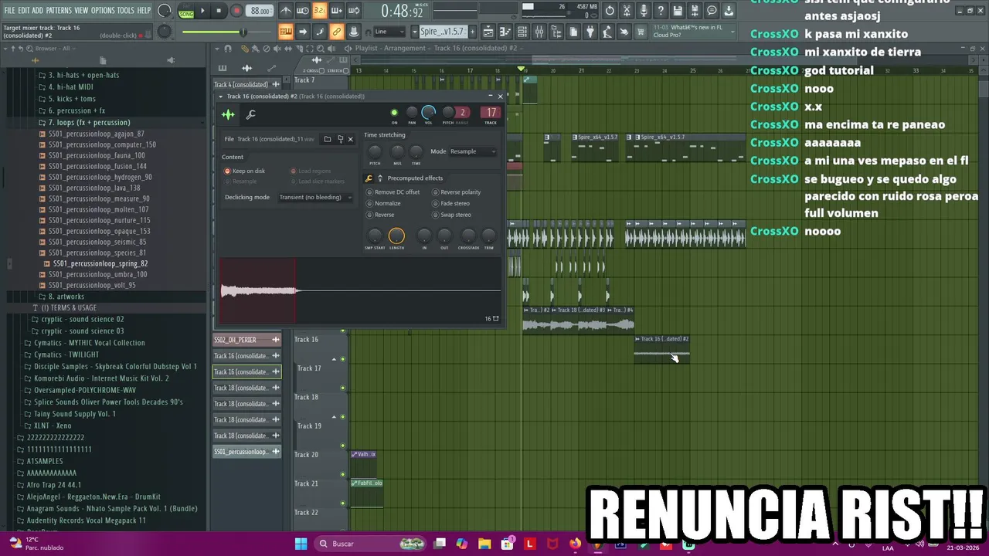
Task: Open the Declicking mode dropdown
Action: point(315,197)
